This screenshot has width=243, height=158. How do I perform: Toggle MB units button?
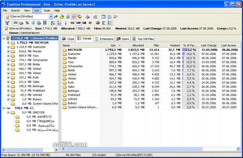click(x=79, y=23)
